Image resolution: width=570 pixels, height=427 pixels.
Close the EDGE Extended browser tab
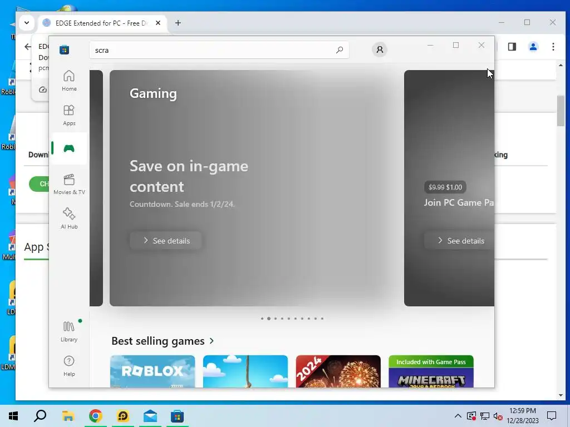click(158, 23)
